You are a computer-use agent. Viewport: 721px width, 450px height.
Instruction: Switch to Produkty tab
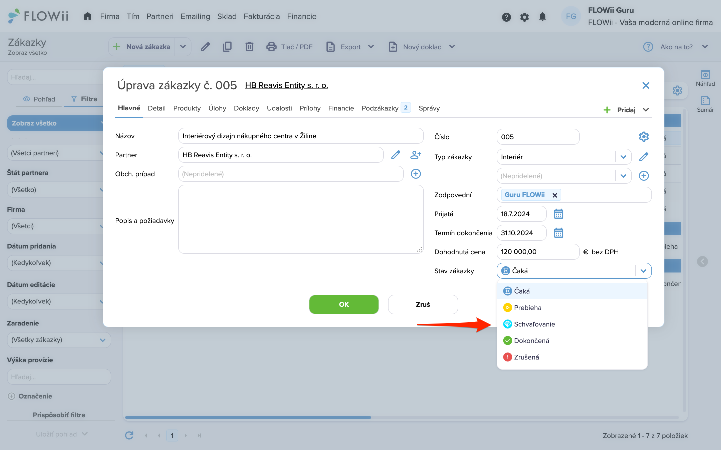(187, 108)
